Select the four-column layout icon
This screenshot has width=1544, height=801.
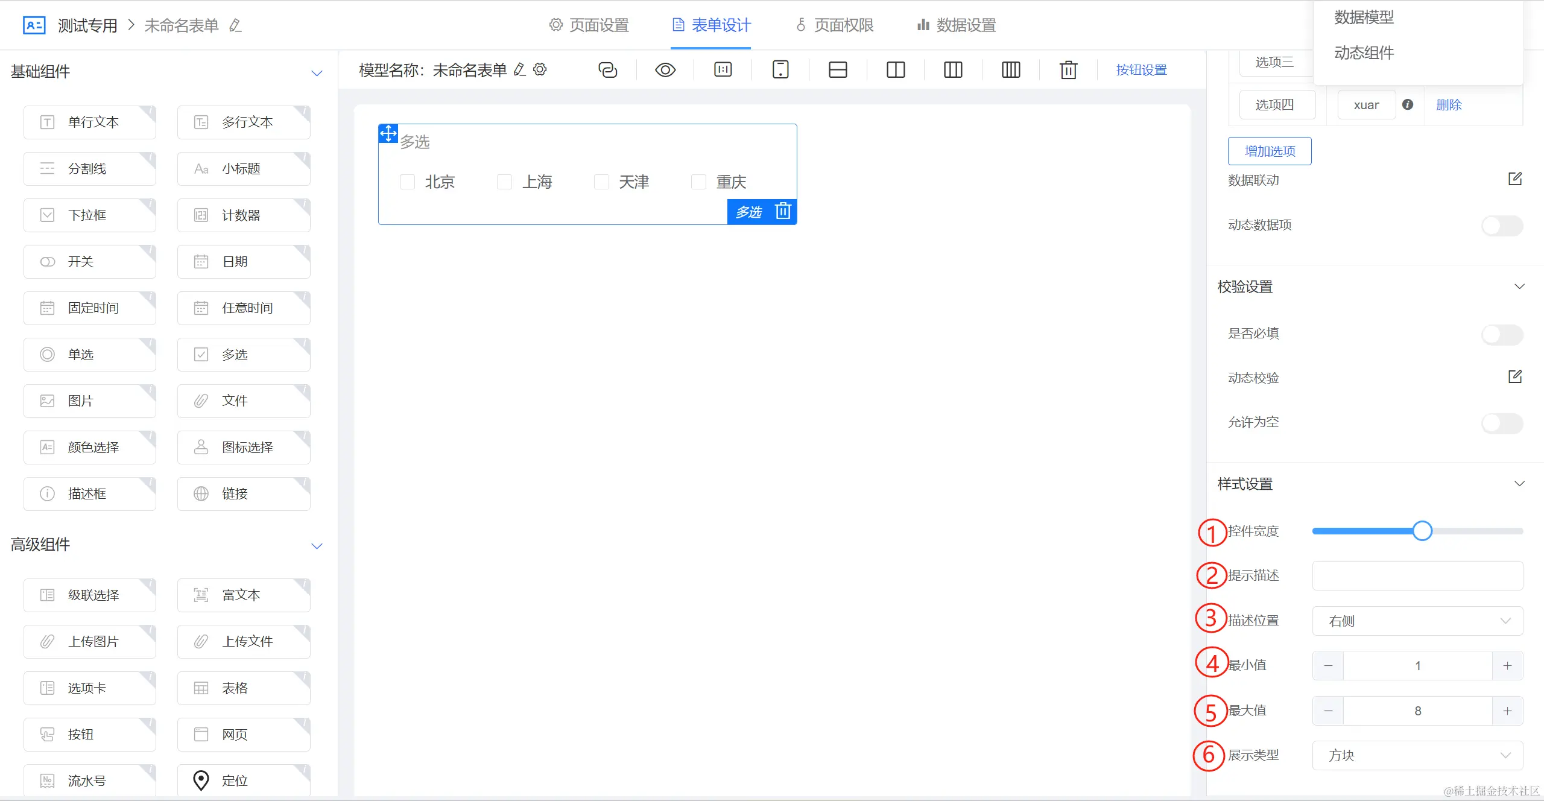(1011, 70)
